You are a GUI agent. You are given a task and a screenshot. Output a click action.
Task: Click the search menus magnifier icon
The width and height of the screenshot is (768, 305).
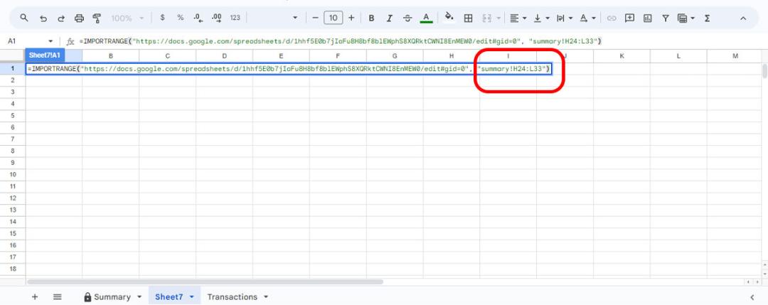[24, 18]
